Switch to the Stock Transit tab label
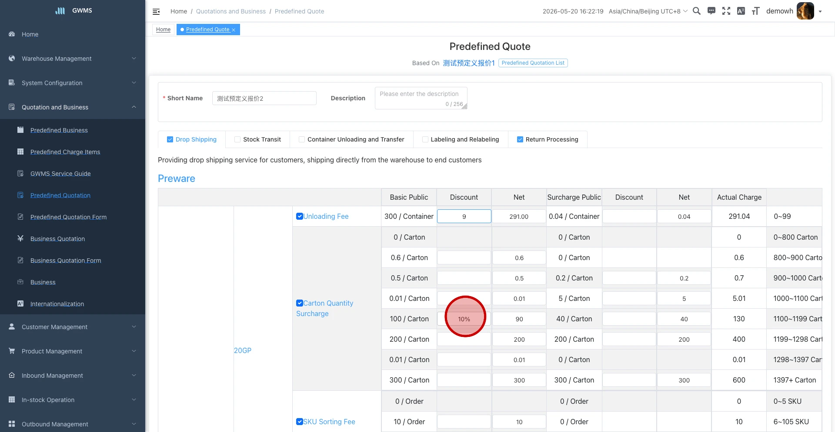This screenshot has width=835, height=432. 262,139
